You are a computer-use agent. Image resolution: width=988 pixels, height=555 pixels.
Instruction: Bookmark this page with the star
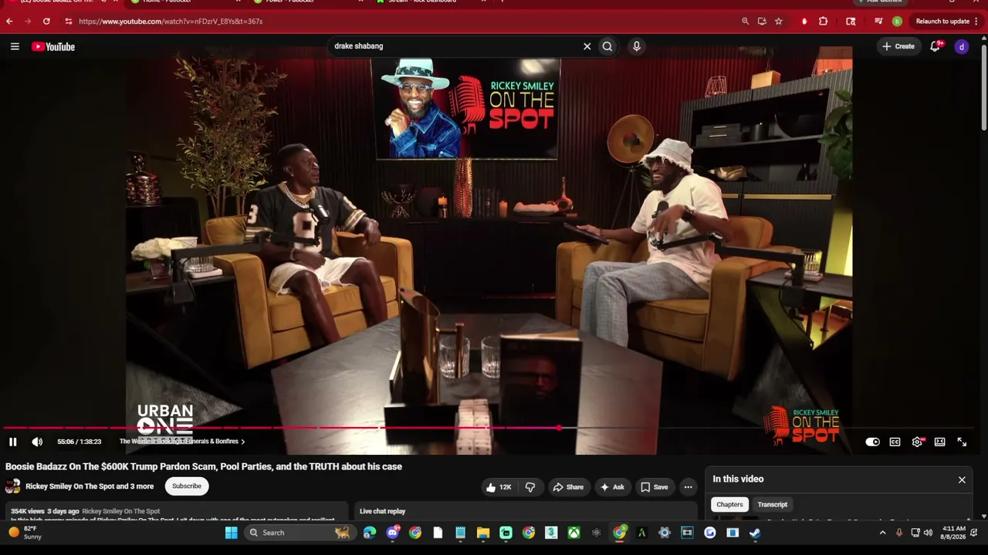pyautogui.click(x=778, y=22)
